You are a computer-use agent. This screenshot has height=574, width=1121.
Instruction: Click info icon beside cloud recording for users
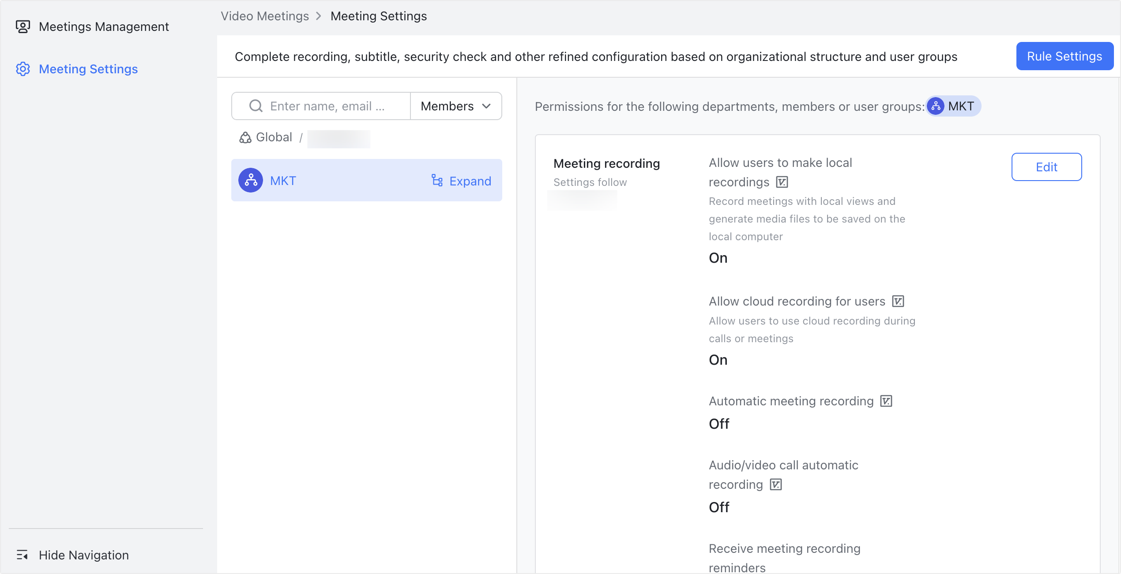coord(898,301)
